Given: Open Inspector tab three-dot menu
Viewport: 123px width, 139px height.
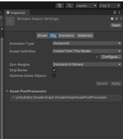Looking at the screenshot, I should [119, 12].
